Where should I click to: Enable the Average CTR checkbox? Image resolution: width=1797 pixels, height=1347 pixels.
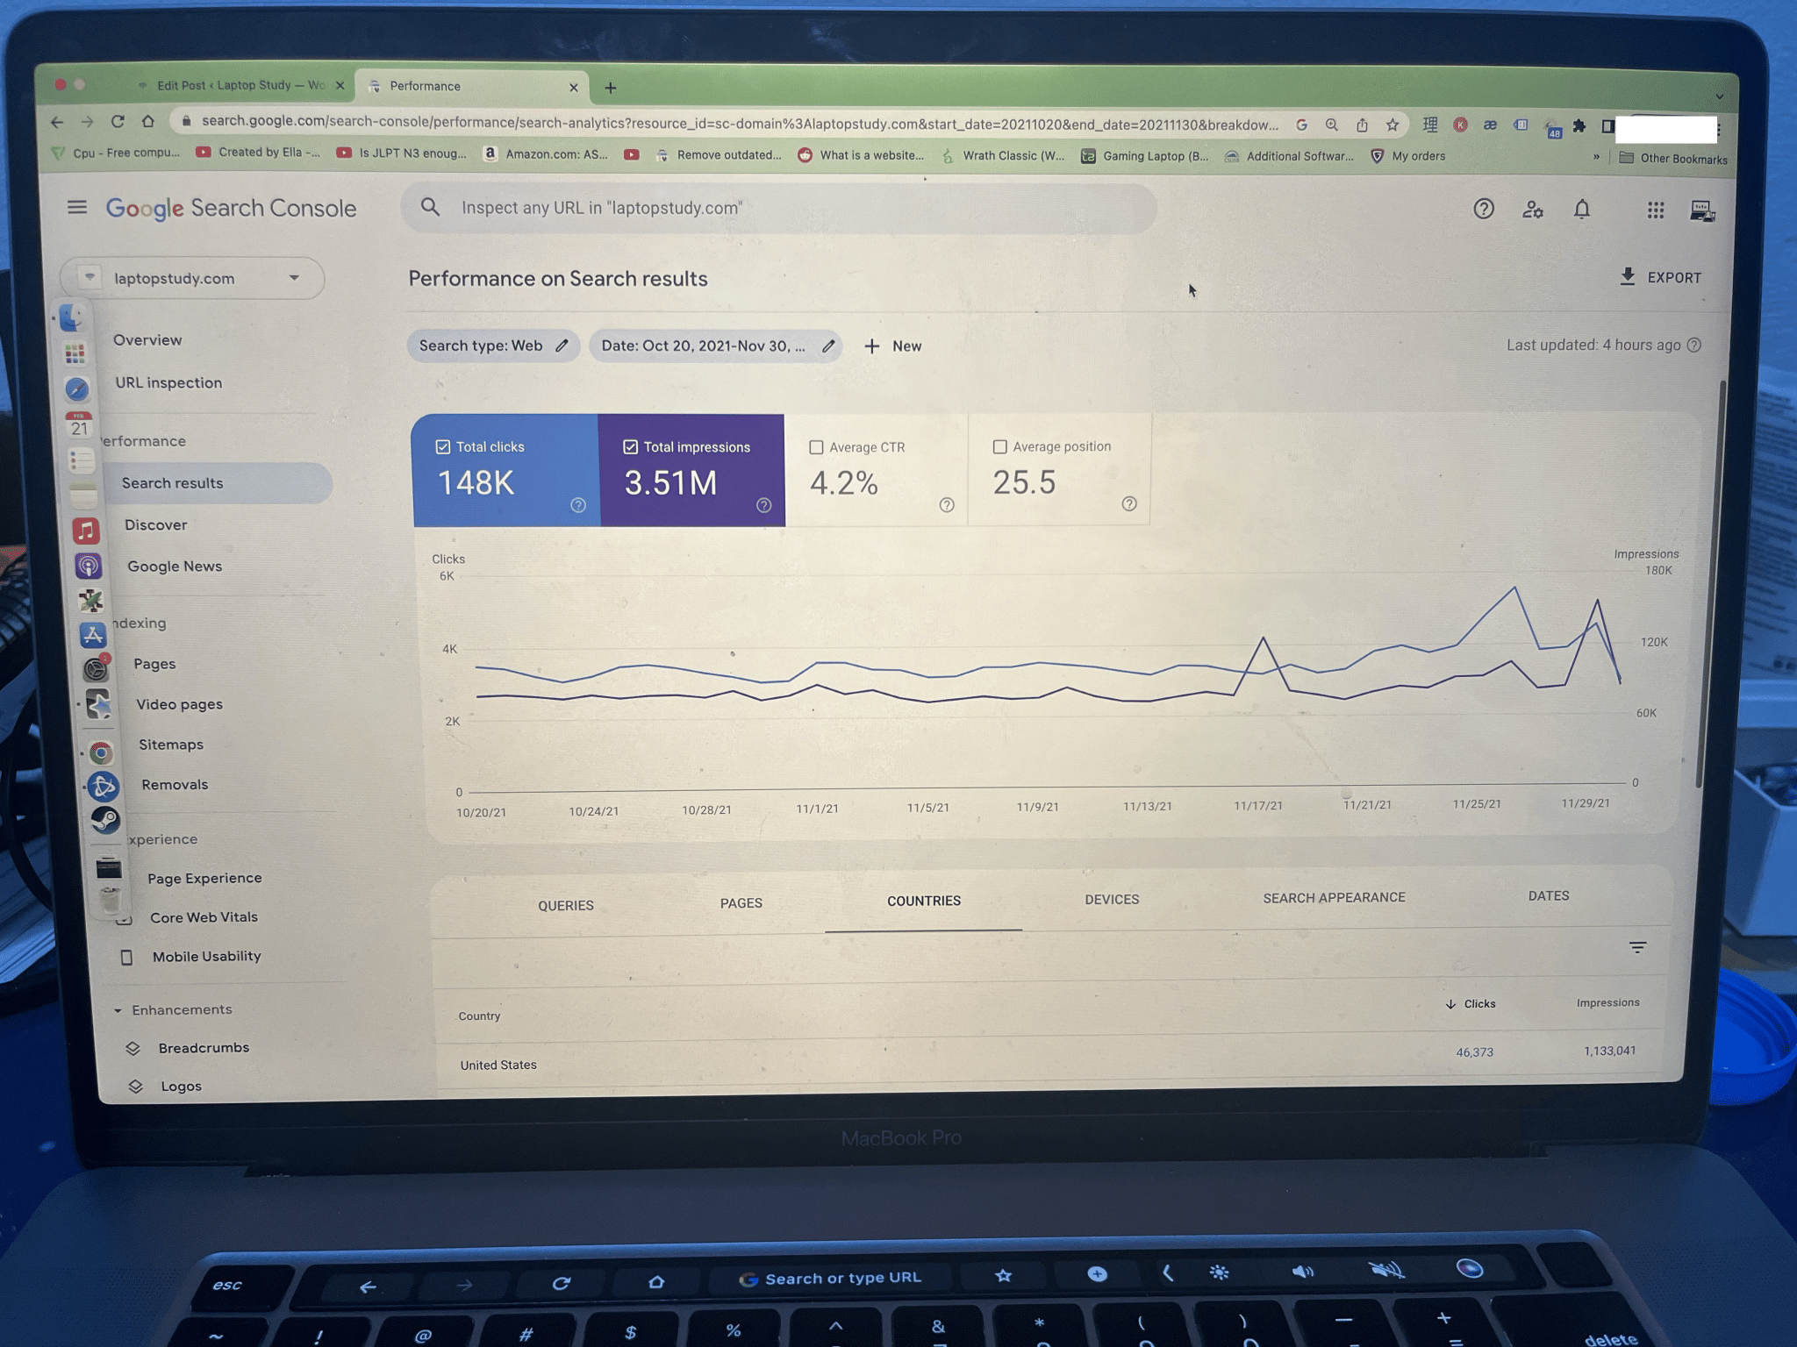[816, 447]
